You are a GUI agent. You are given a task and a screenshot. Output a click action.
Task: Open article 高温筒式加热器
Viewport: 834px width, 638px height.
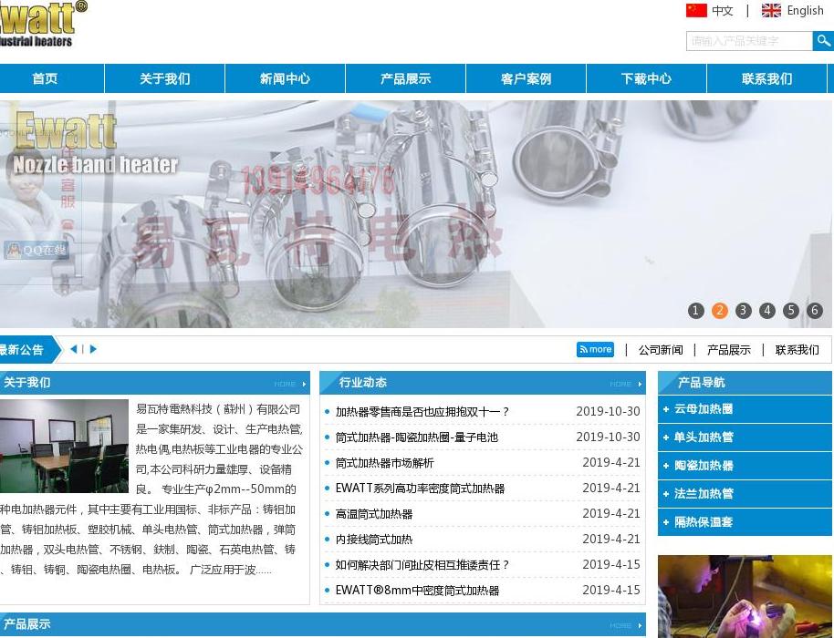[x=374, y=514]
